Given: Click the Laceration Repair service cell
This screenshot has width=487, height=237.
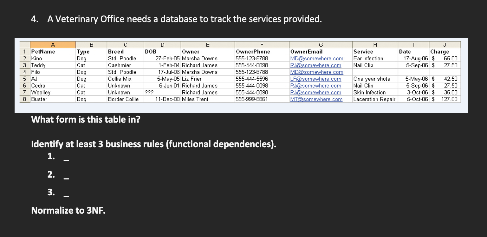Looking at the screenshot, I should [x=374, y=99].
